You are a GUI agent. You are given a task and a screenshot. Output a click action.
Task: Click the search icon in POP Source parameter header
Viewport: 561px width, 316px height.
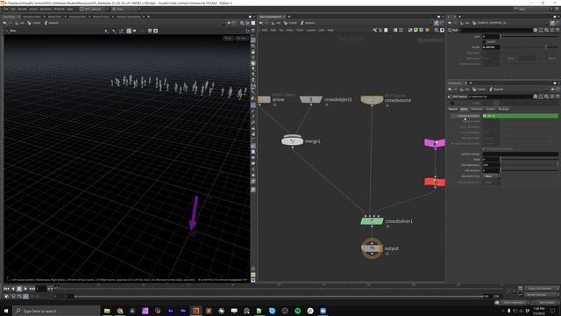click(x=547, y=97)
